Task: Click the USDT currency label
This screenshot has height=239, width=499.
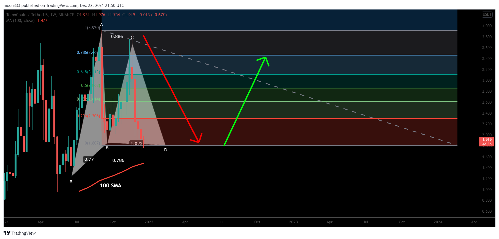Action: [487, 15]
